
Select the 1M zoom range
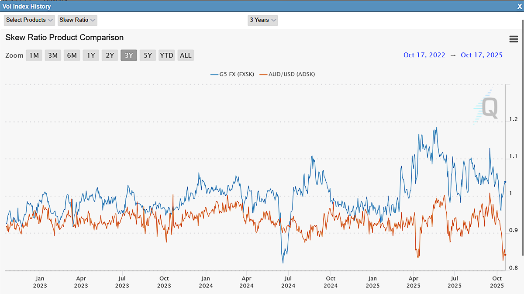pos(34,55)
